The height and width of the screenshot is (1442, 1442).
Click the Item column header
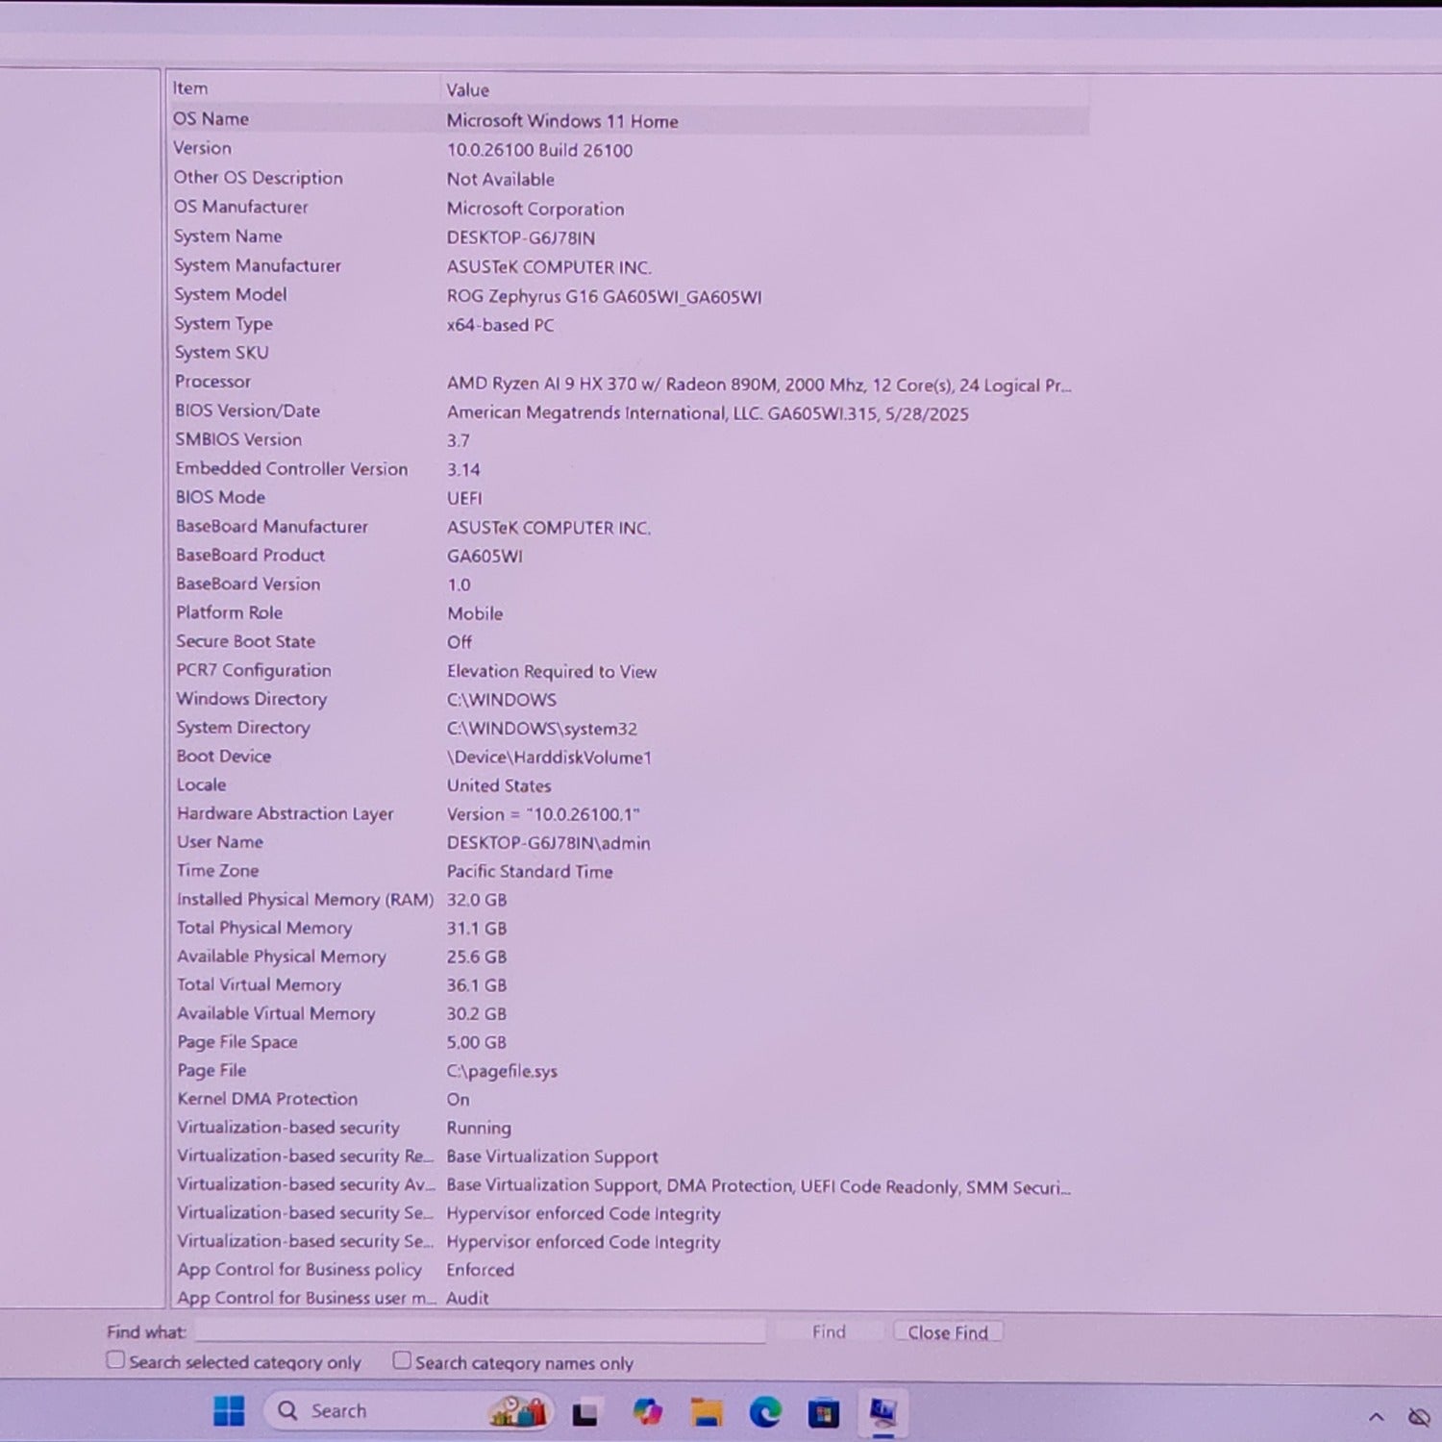pyautogui.click(x=190, y=88)
